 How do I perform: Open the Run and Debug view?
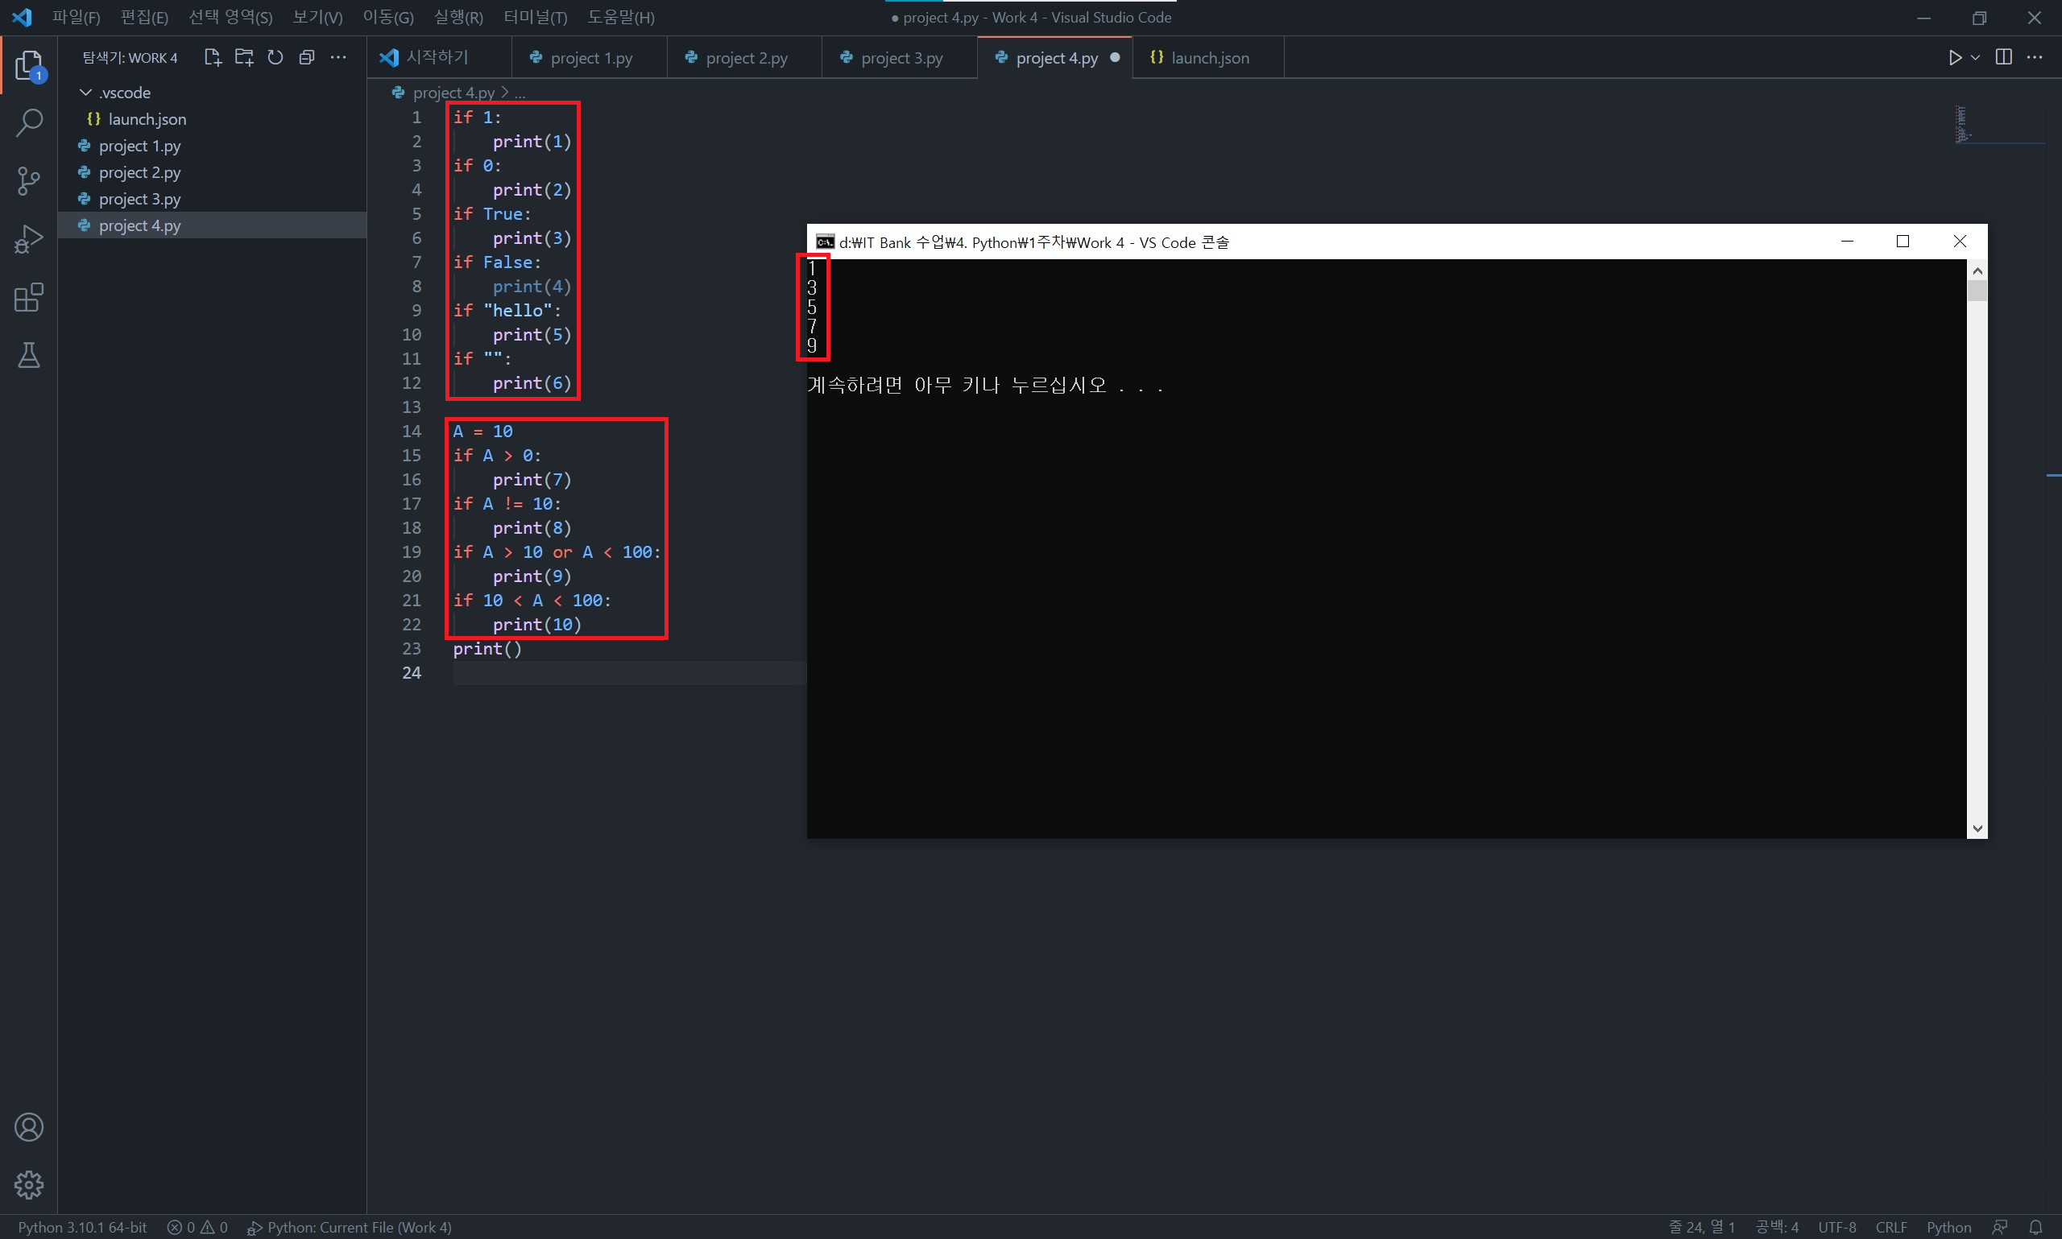(x=29, y=240)
